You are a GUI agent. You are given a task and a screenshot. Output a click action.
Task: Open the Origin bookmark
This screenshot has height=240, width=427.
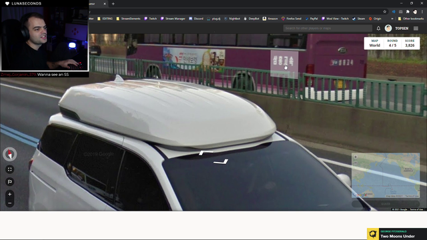(375, 19)
